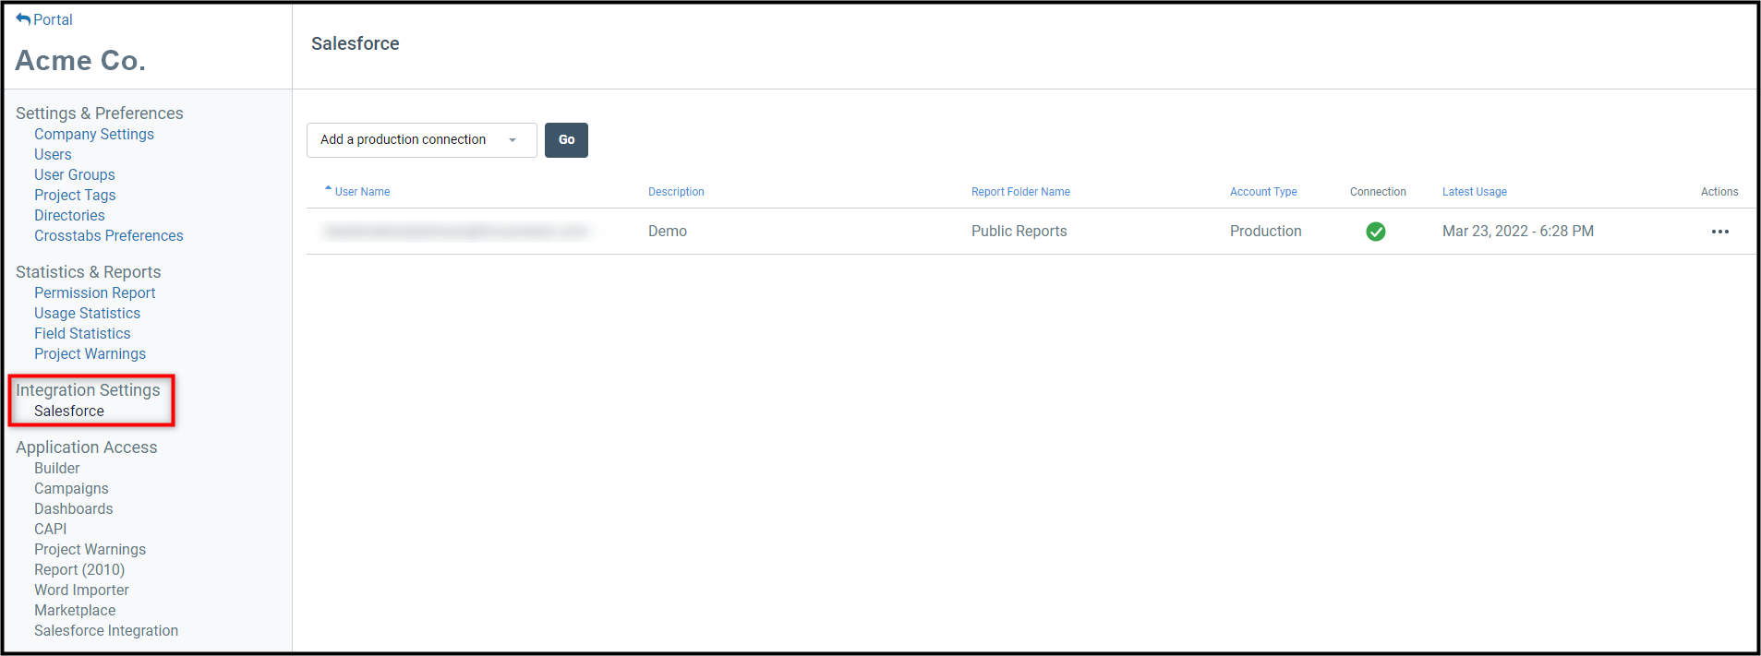Screen dimensions: 1761x656
Task: Return to the Portal link
Action: coord(53,19)
